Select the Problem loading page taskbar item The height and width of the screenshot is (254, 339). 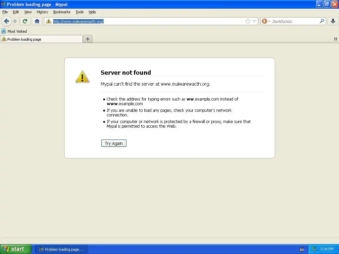pyautogui.click(x=62, y=249)
